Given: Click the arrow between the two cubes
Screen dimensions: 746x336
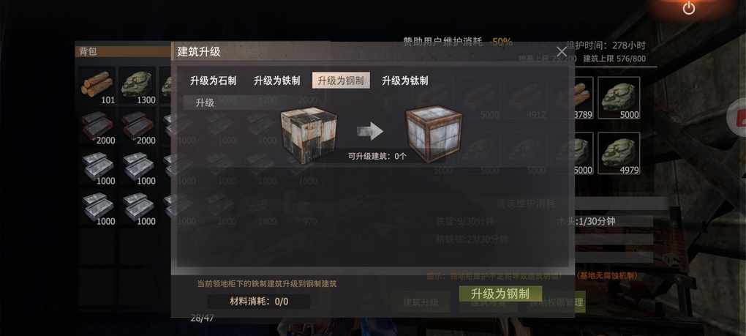Looking at the screenshot, I should [x=370, y=131].
